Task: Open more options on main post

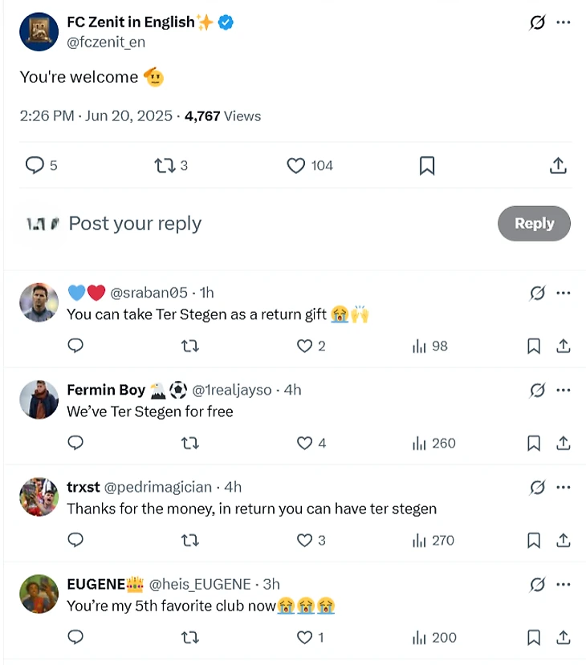Action: click(x=564, y=22)
